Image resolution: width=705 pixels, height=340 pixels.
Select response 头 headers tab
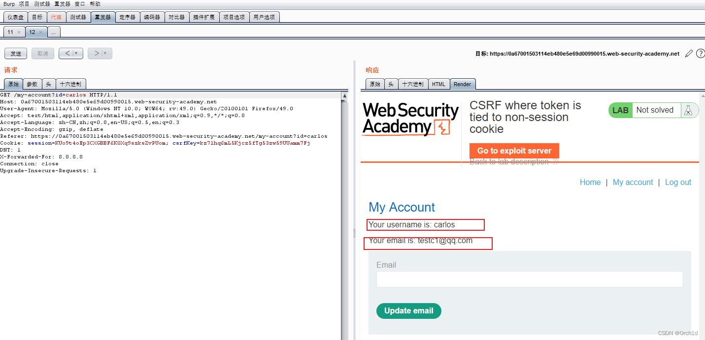pos(391,84)
